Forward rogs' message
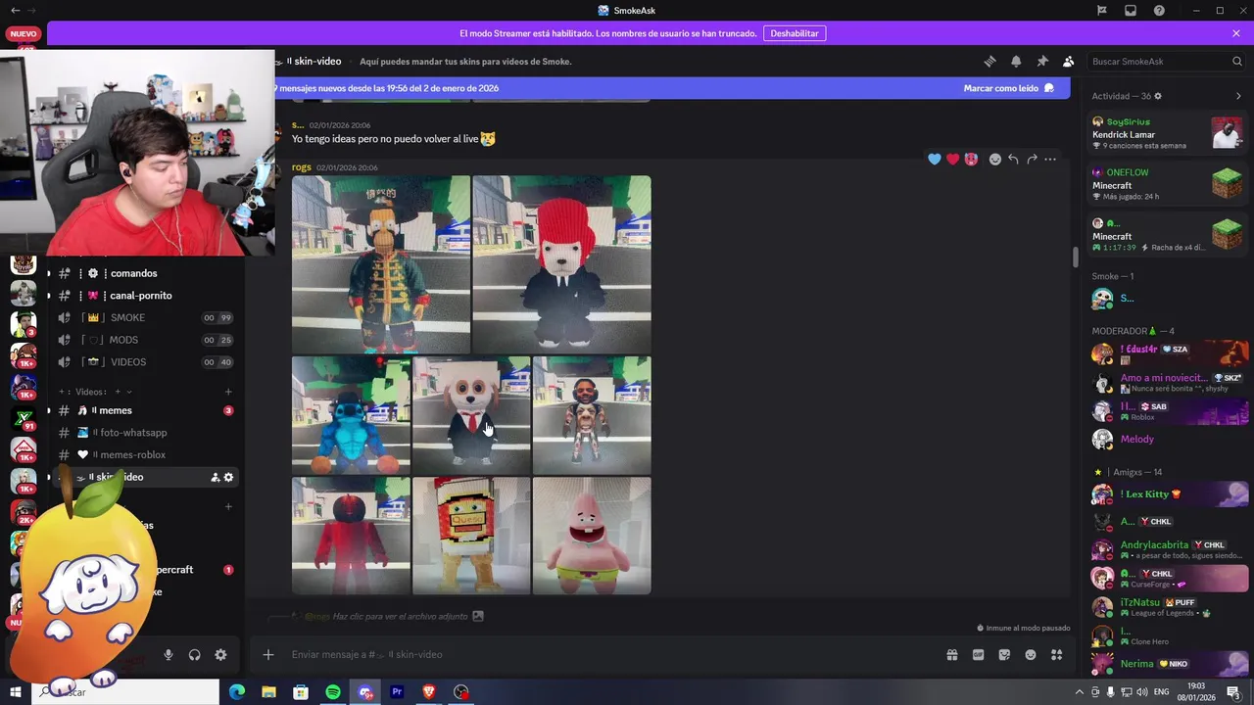Image resolution: width=1254 pixels, height=705 pixels. coord(1032,160)
